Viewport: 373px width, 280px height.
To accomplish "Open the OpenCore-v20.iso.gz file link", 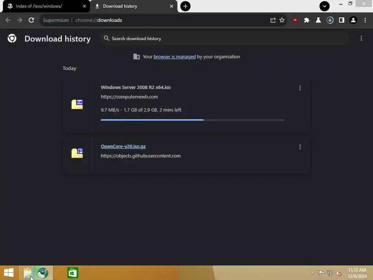I will click(x=123, y=147).
